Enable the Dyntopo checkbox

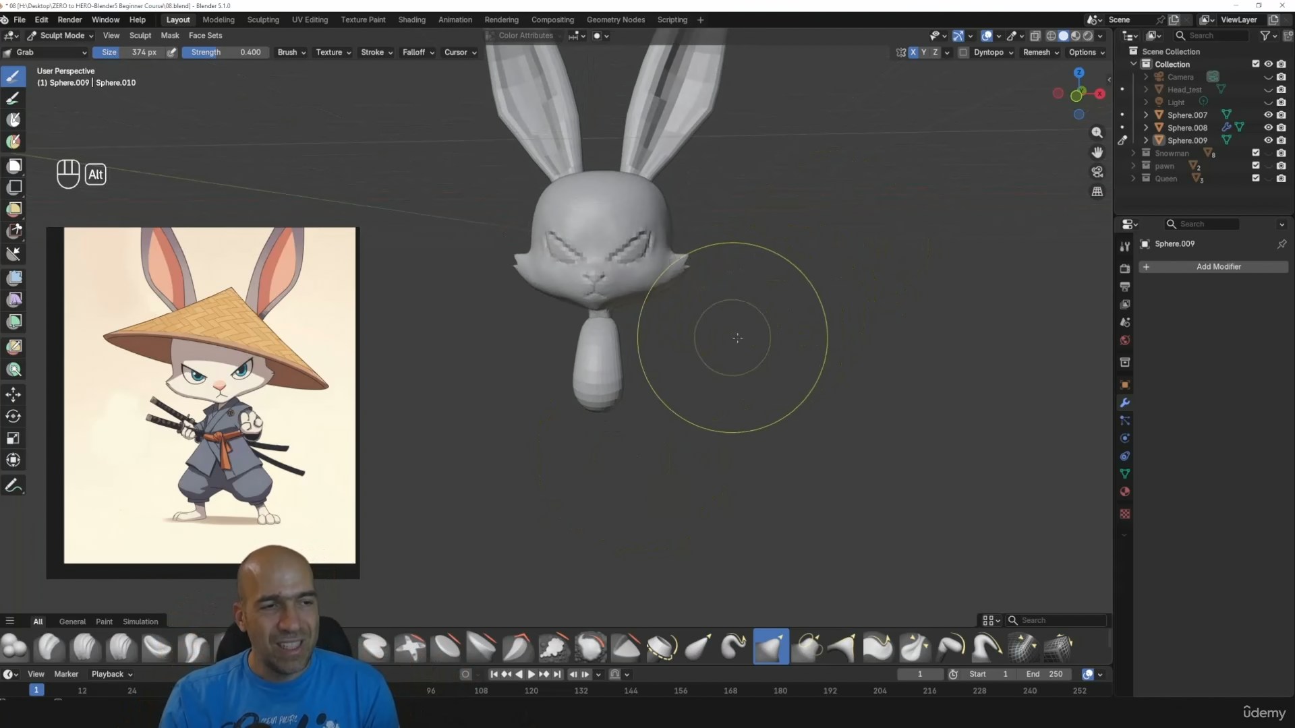click(963, 53)
